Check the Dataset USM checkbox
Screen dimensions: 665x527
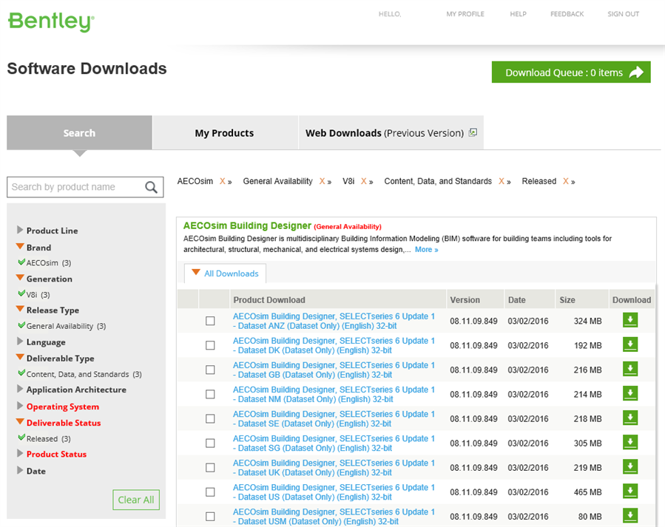[210, 517]
